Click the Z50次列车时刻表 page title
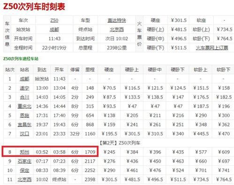This screenshot has width=234, height=185. 34,7
